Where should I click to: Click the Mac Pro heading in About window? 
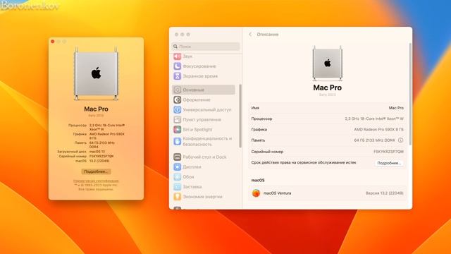(96, 109)
